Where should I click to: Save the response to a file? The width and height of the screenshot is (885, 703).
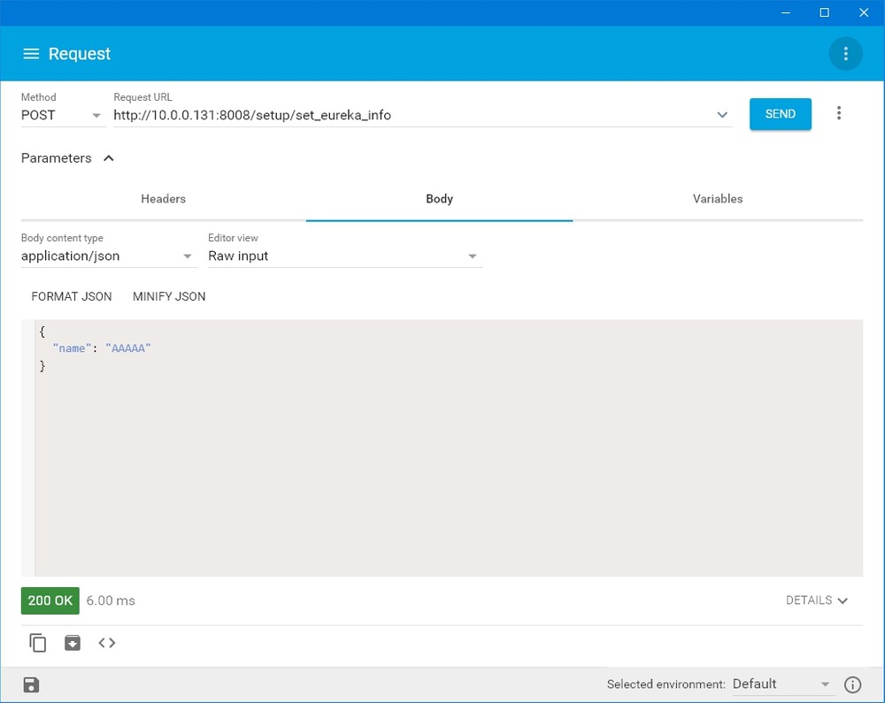tap(73, 643)
